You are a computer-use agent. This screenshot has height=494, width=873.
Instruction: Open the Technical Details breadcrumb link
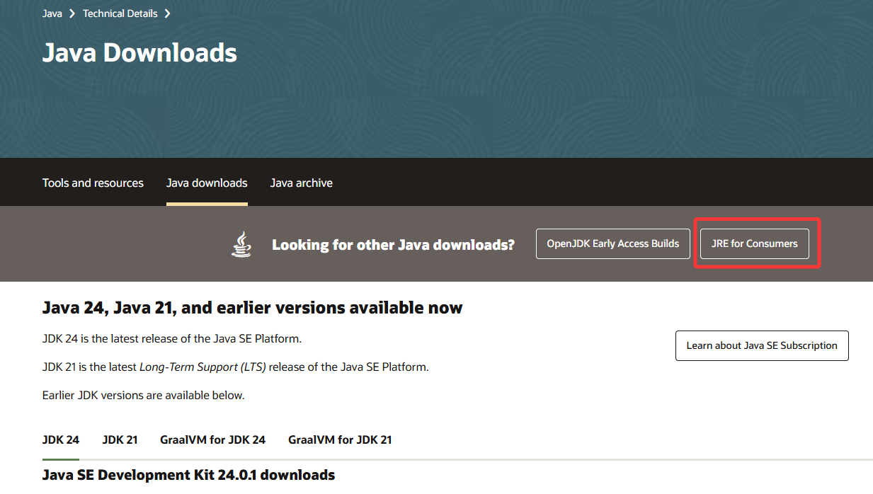tap(120, 13)
